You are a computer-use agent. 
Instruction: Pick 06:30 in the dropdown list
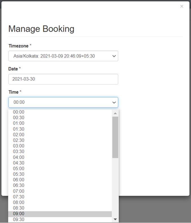(19, 185)
